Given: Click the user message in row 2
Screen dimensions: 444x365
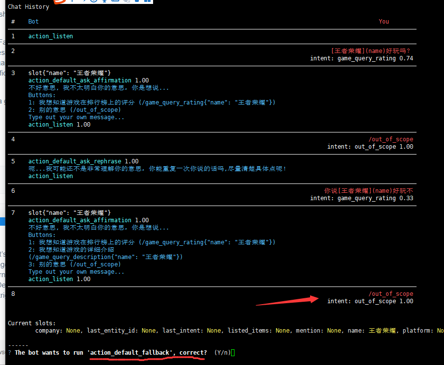Looking at the screenshot, I should (x=370, y=51).
